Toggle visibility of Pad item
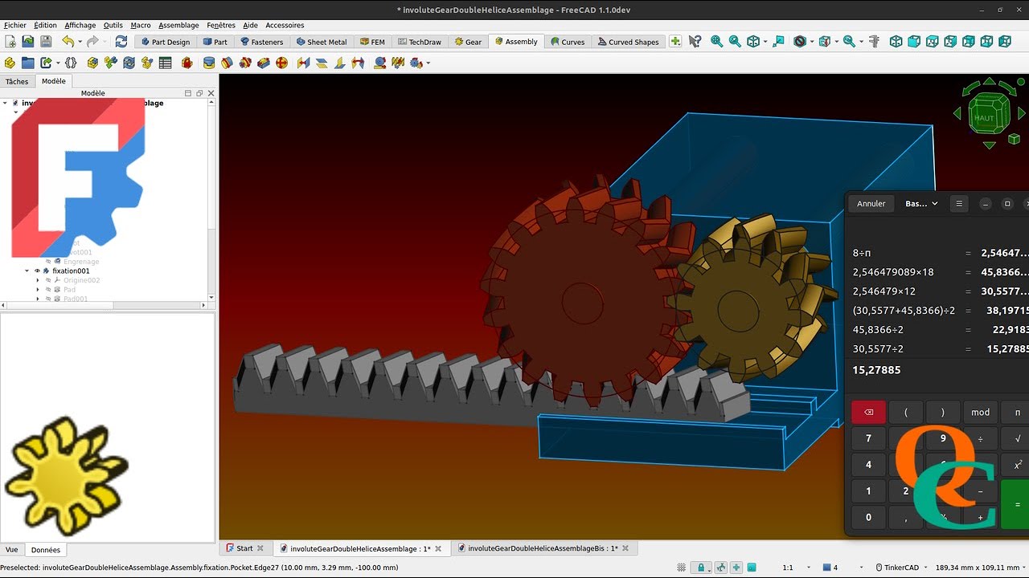The width and height of the screenshot is (1029, 578). pyautogui.click(x=48, y=290)
